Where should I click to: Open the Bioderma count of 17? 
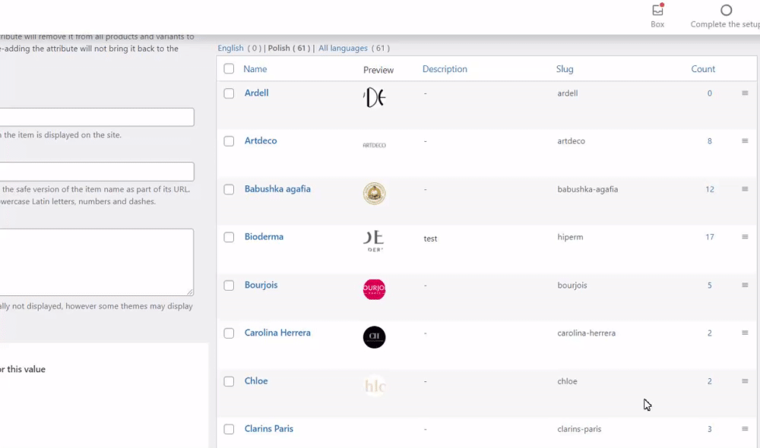click(x=710, y=237)
